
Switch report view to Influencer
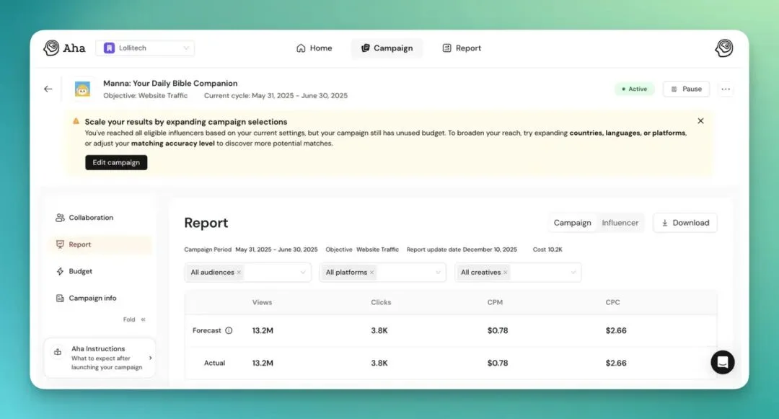(x=620, y=223)
